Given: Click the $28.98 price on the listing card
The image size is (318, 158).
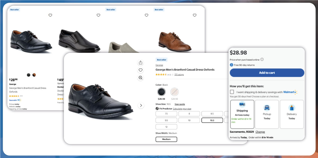Looking at the screenshot, I should [14, 80].
